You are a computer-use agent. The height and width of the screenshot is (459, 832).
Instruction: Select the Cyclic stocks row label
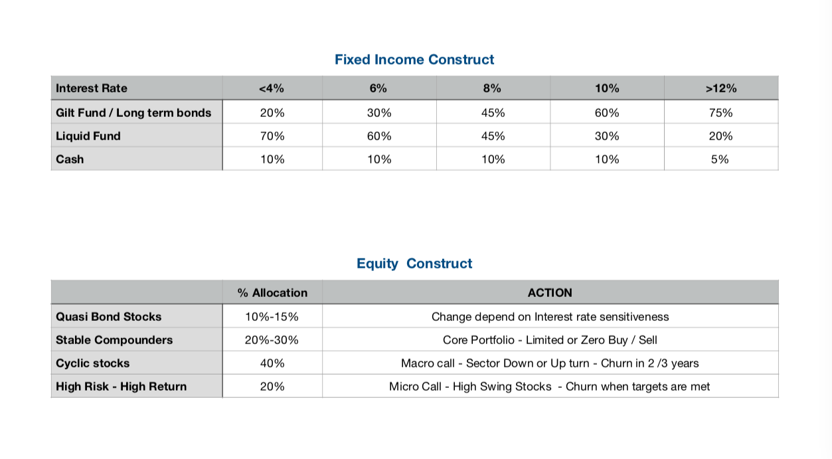(93, 363)
